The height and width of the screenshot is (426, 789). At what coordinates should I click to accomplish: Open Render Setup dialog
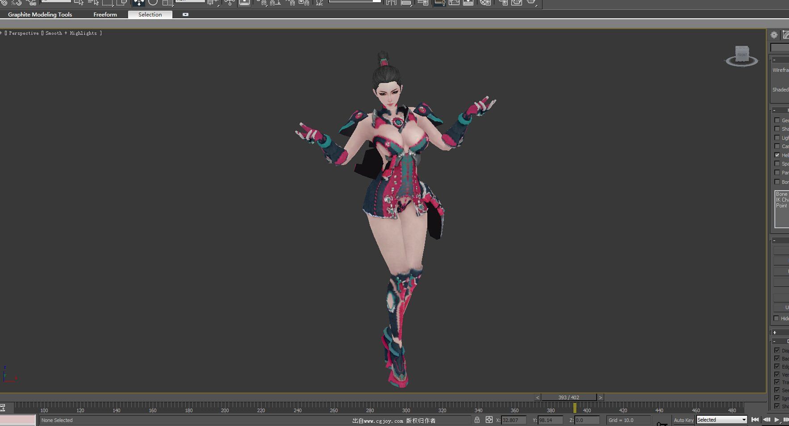(x=503, y=2)
